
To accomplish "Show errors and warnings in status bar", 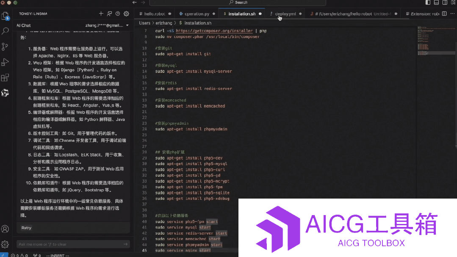I will click(19, 255).
